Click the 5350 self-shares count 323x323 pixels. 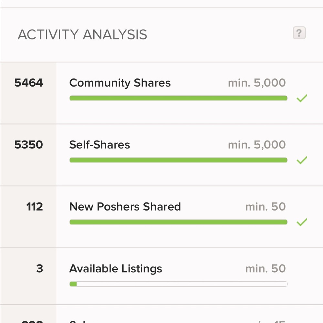pos(29,145)
